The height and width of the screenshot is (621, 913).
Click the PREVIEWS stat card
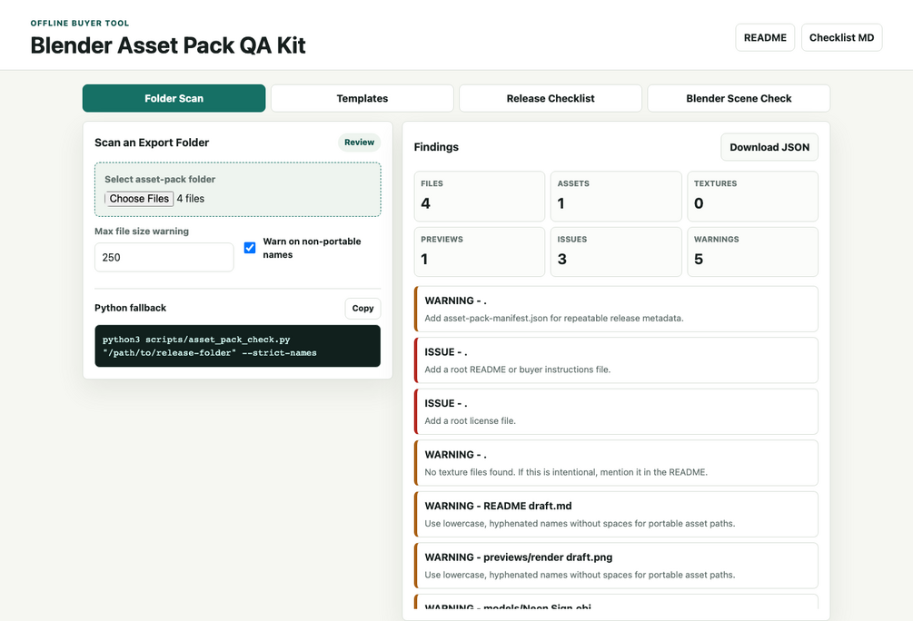pyautogui.click(x=479, y=251)
